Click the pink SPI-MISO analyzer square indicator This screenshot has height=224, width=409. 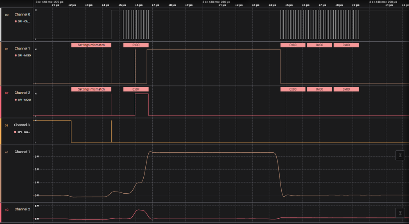click(x=16, y=55)
